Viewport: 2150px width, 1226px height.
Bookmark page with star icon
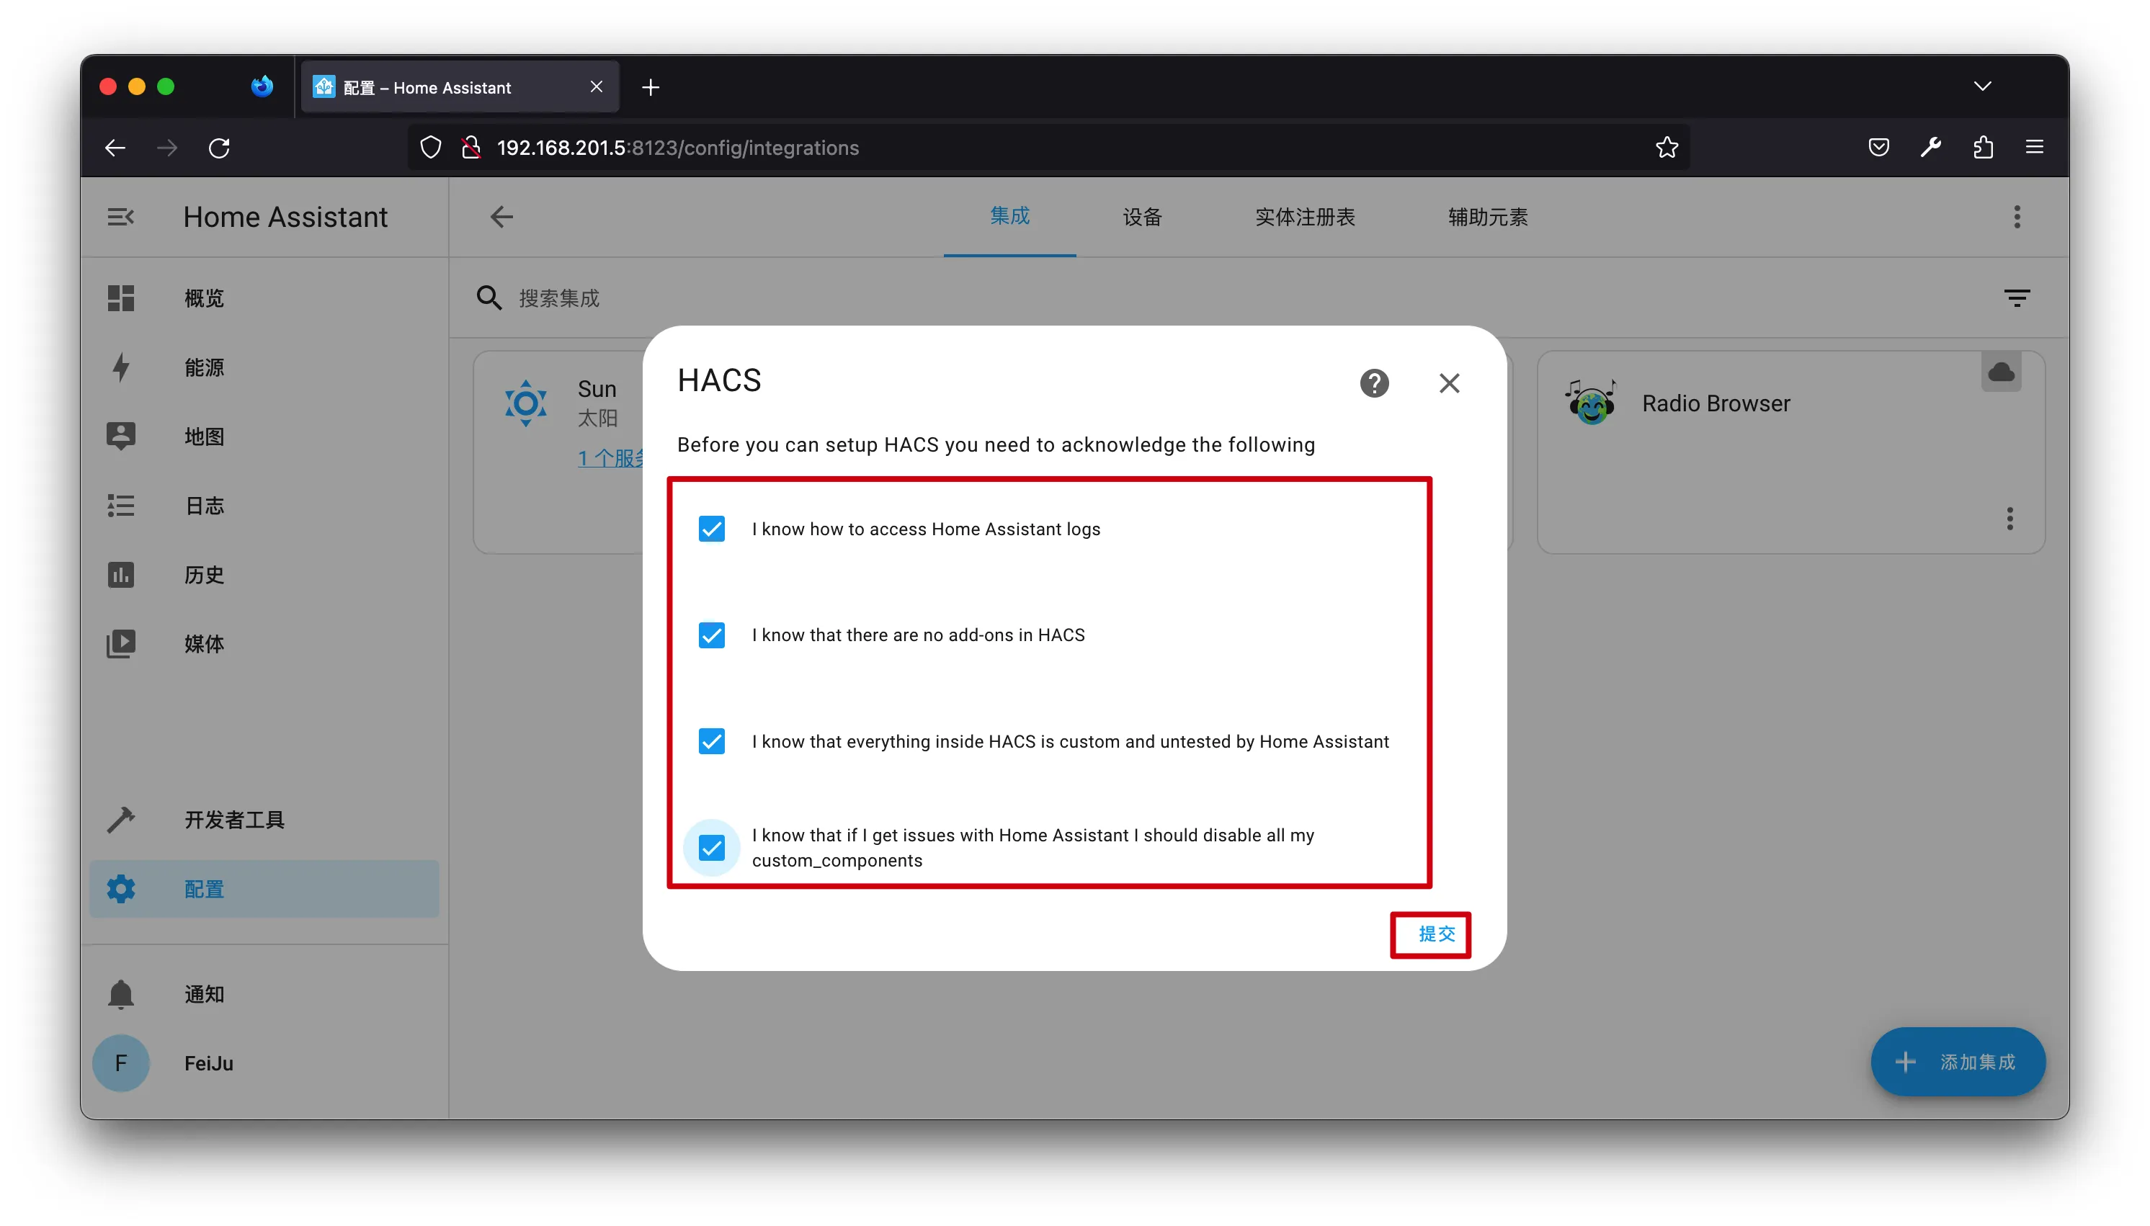1667,148
